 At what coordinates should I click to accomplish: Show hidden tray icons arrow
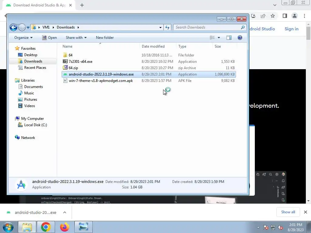coord(258,227)
